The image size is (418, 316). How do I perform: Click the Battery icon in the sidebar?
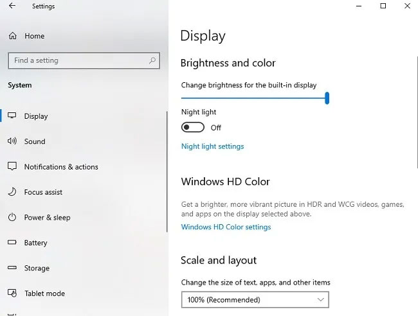point(12,242)
